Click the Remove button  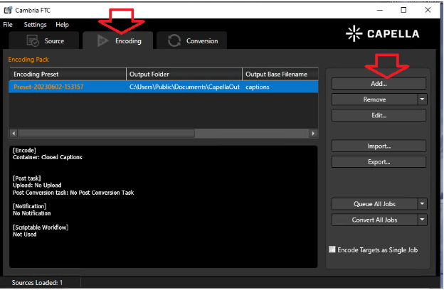click(374, 100)
